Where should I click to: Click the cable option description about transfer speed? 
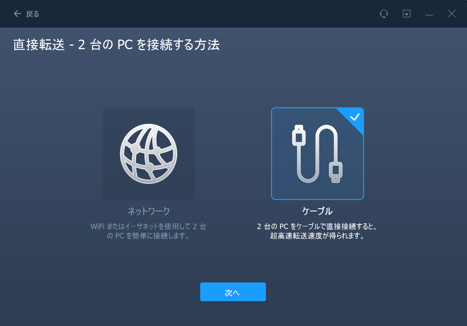[x=317, y=231]
